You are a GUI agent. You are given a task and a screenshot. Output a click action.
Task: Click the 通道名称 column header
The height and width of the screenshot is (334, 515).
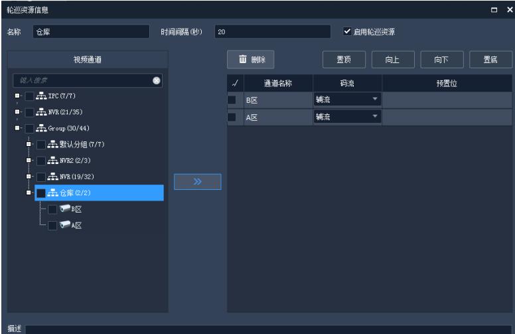pos(278,83)
